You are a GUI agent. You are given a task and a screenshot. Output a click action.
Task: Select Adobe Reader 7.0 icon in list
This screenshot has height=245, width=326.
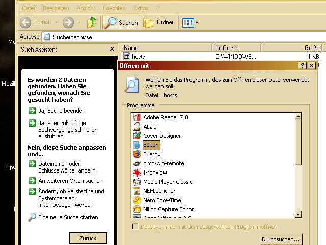point(137,117)
